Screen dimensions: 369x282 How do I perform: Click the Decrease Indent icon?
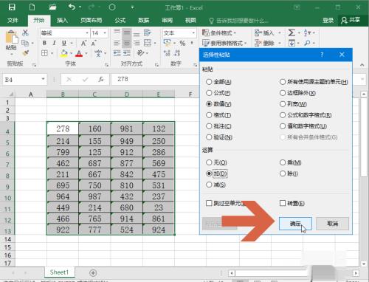117,53
